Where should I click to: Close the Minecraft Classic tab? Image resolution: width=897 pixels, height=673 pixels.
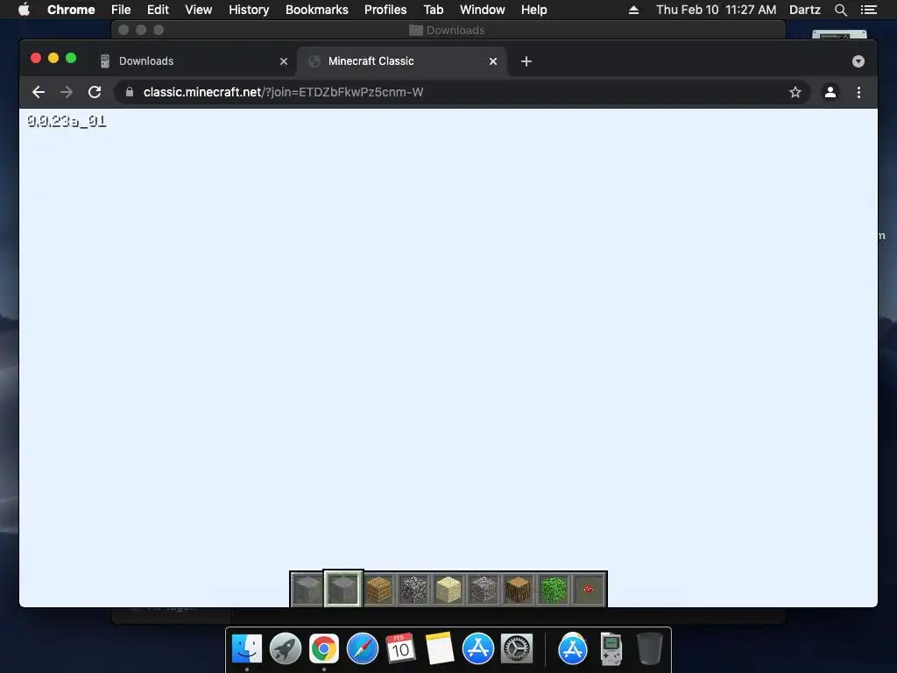(493, 61)
